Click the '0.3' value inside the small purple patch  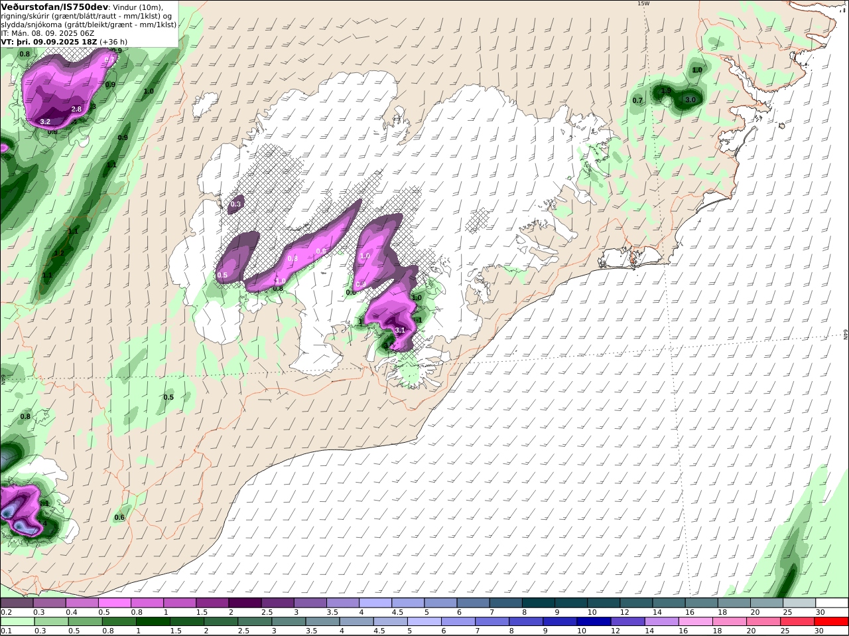point(235,204)
